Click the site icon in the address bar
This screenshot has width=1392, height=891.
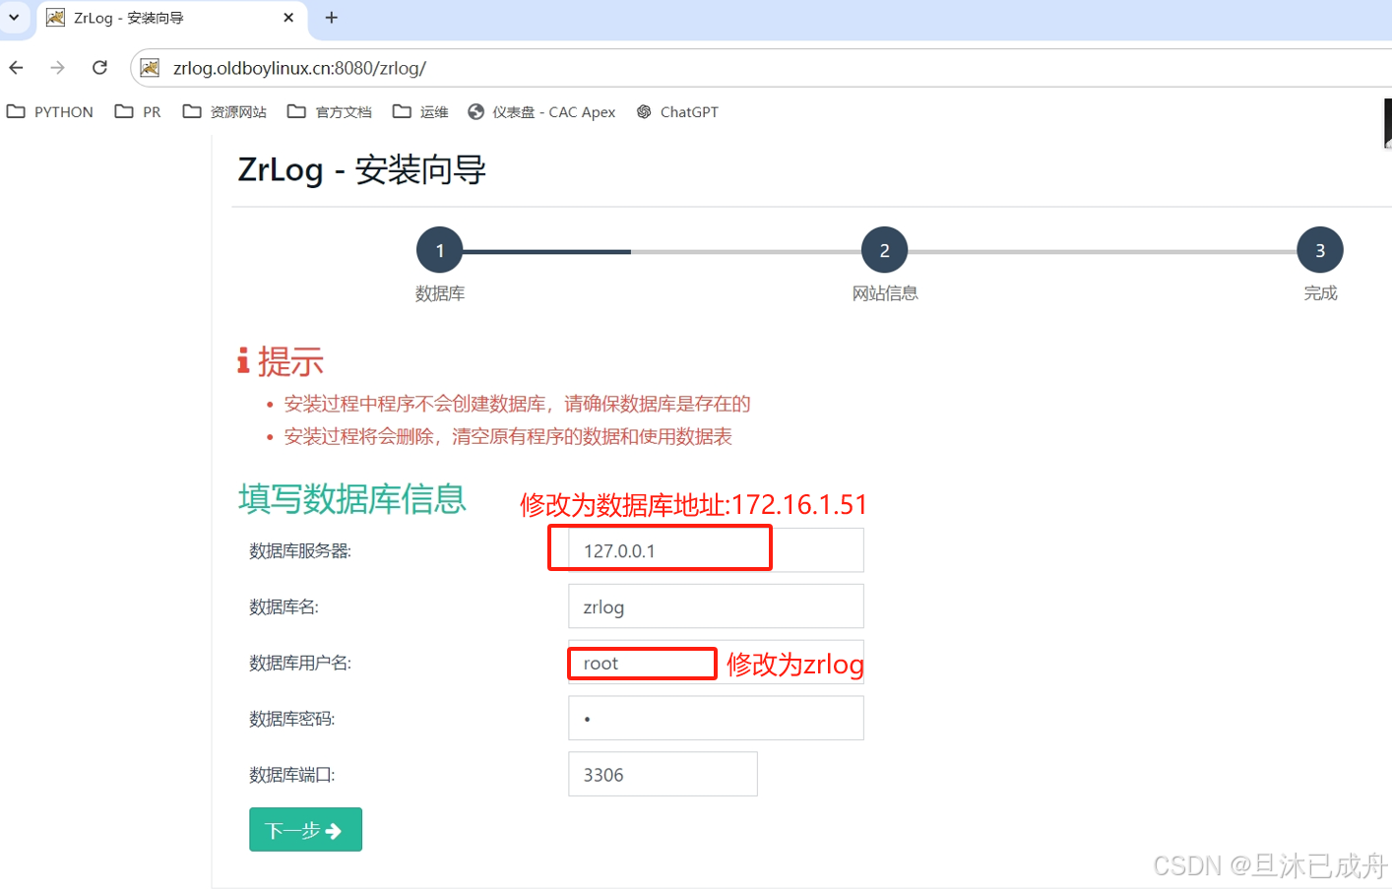tap(150, 68)
